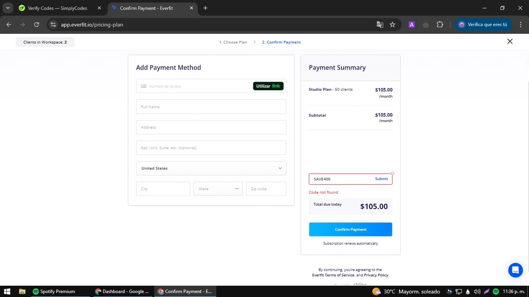Open the State dropdown

(x=218, y=189)
